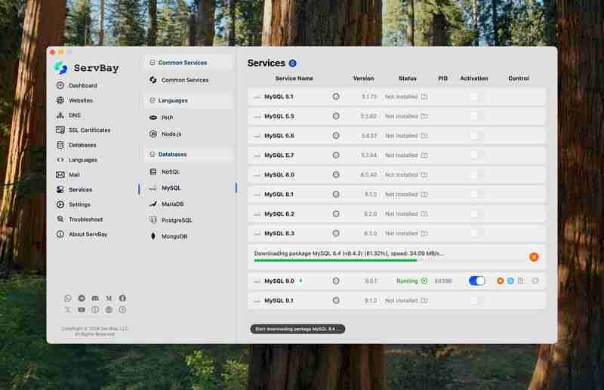
Task: Select PostgreSQL in the databases list
Action: (x=177, y=220)
